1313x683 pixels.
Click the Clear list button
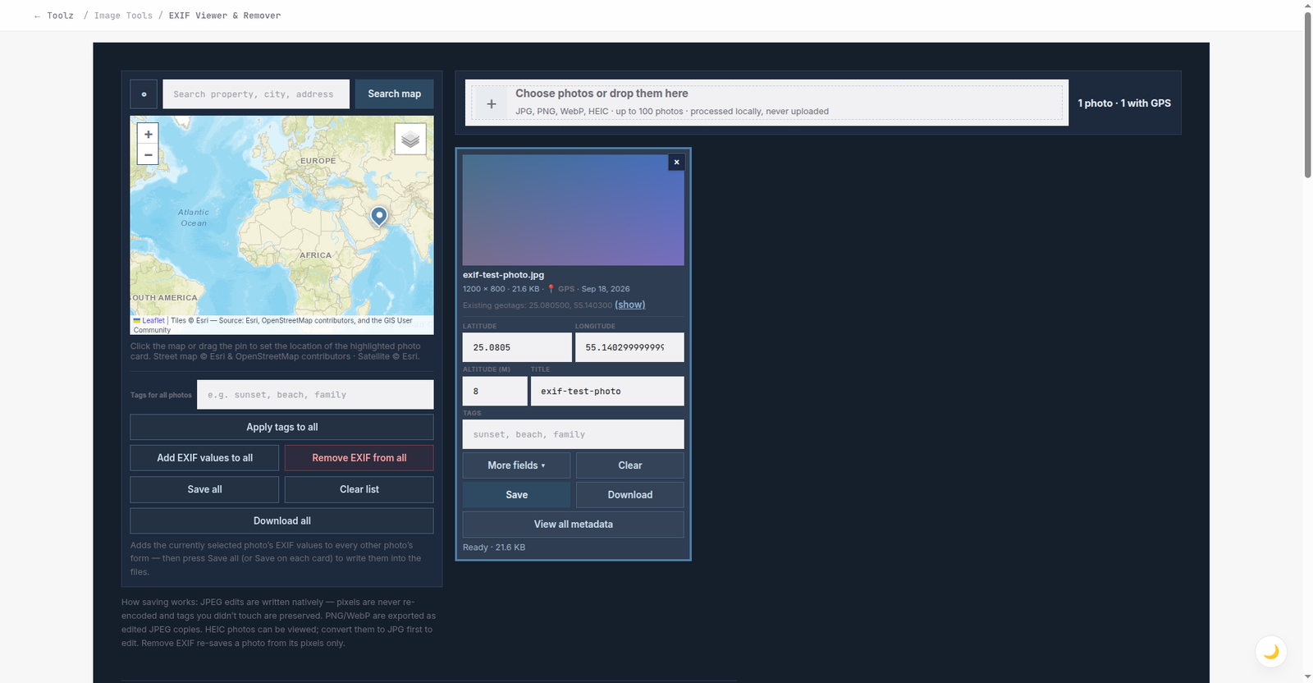(359, 489)
